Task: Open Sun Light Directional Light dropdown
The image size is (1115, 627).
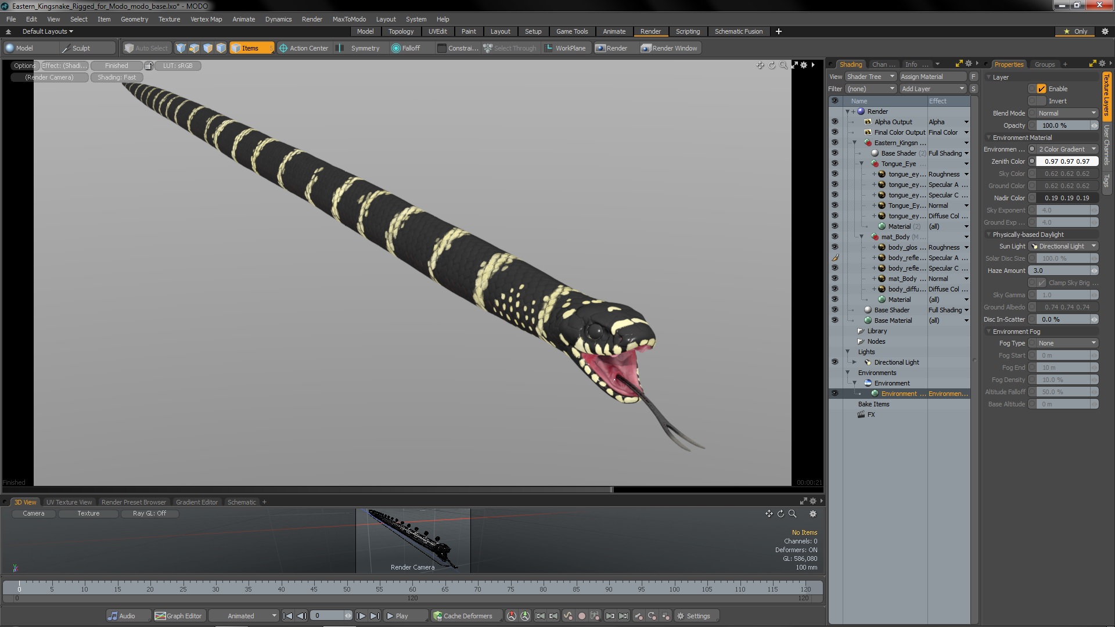Action: pyautogui.click(x=1063, y=246)
